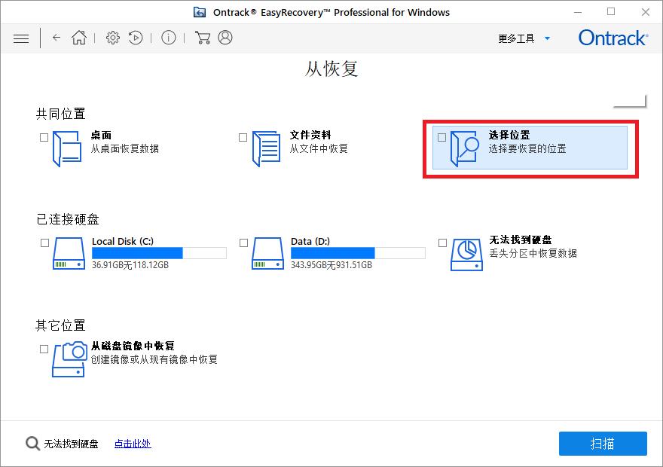Open the hamburger menu
663x467 pixels.
pyautogui.click(x=21, y=38)
